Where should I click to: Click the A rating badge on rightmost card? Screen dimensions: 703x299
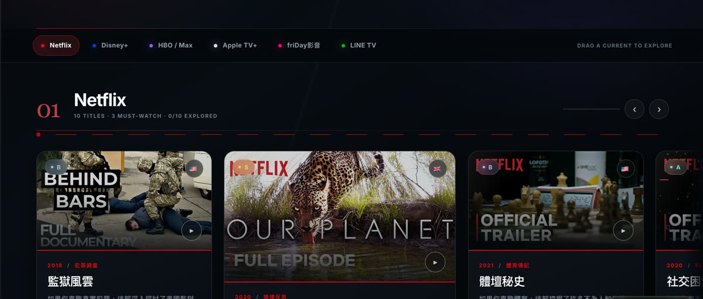coord(675,168)
